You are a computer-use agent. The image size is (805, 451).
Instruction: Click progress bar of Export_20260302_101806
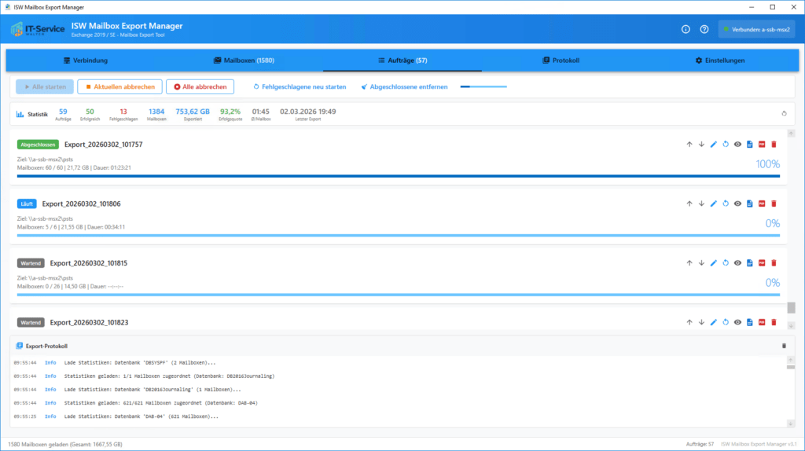coord(399,236)
